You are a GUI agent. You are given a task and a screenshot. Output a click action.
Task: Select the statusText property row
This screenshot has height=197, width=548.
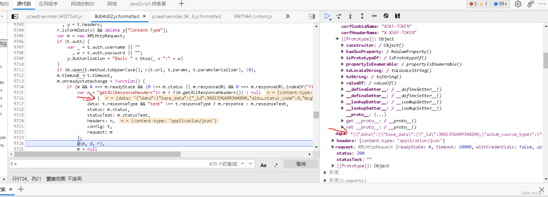[x=354, y=159]
